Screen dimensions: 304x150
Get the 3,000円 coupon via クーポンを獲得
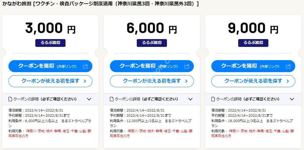pyautogui.click(x=50, y=66)
